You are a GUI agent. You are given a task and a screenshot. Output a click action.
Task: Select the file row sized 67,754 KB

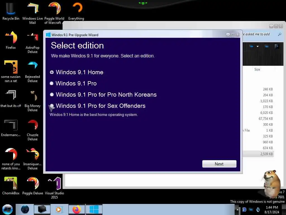point(258,119)
